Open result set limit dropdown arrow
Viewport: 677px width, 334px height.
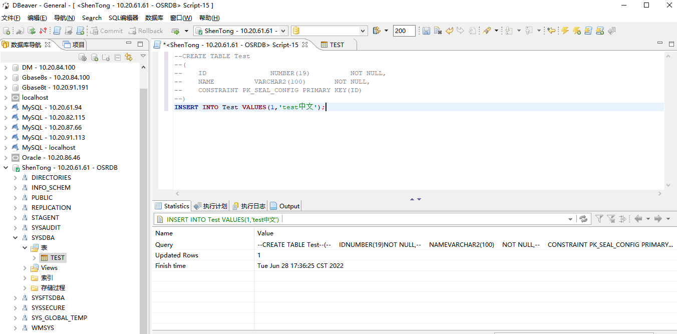point(386,31)
